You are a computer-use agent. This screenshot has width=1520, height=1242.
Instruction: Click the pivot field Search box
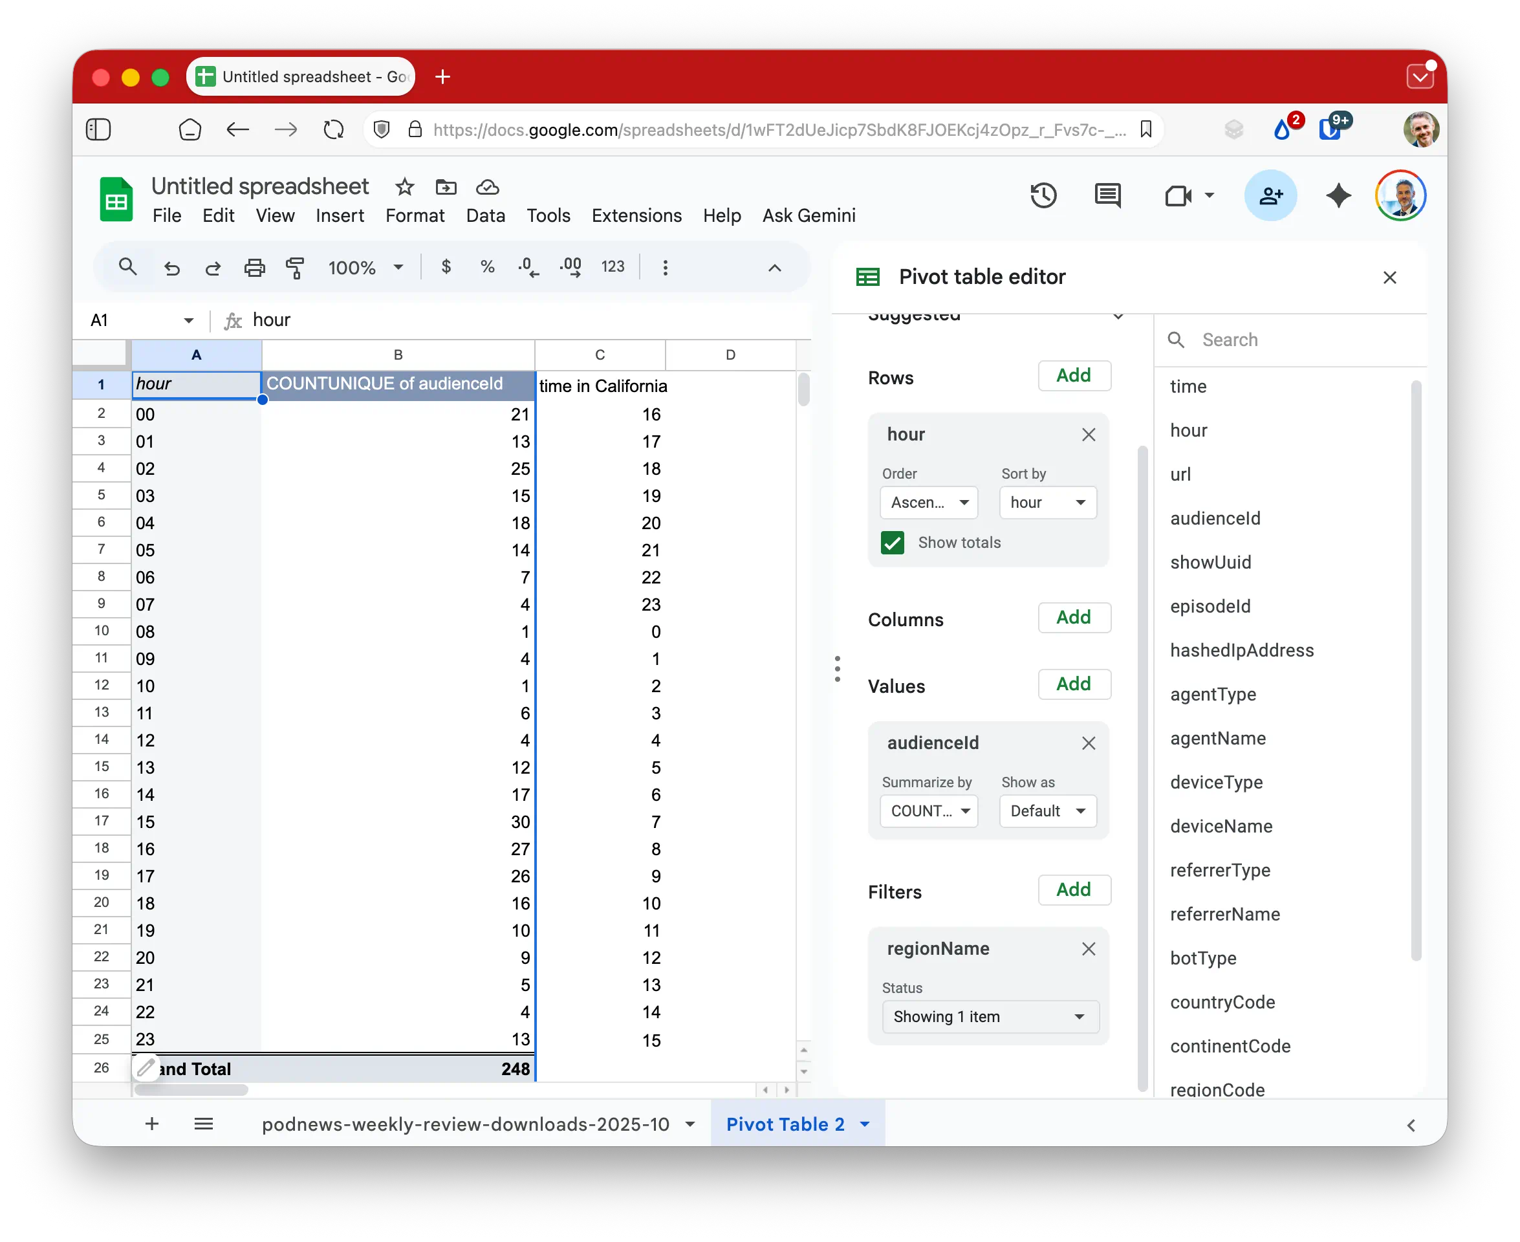1295,340
